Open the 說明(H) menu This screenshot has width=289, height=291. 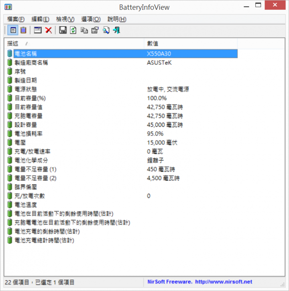117,19
